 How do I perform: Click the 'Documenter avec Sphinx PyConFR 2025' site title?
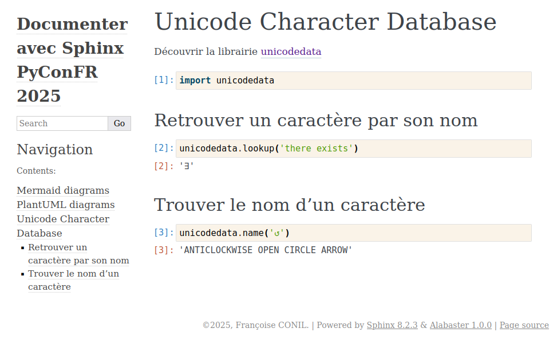click(72, 60)
